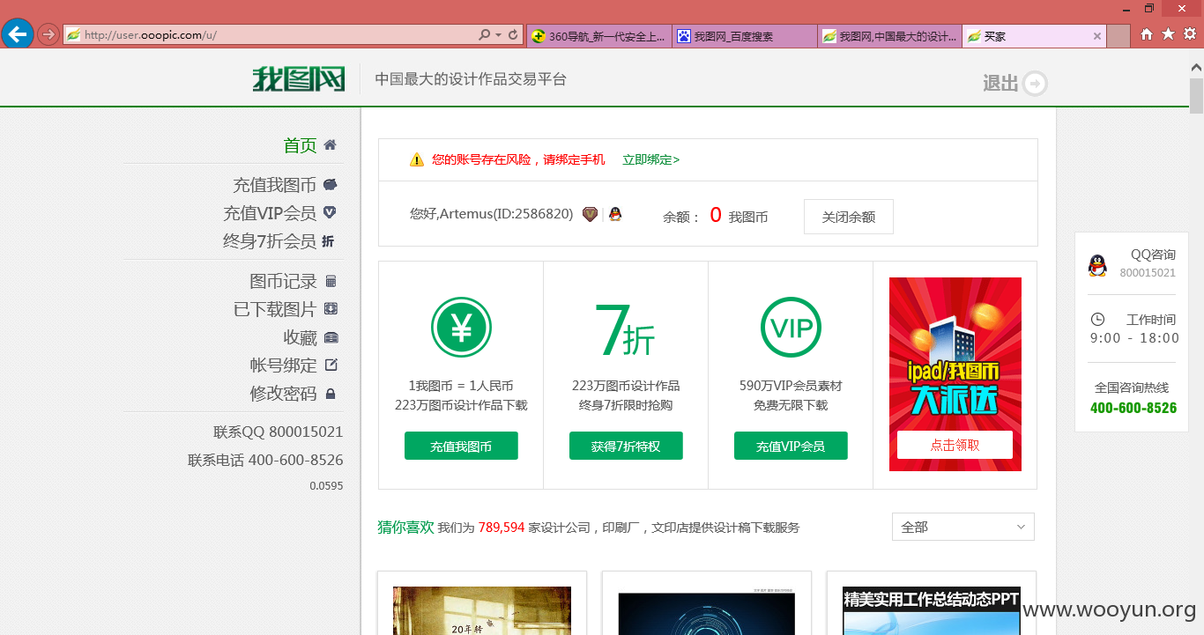Click the 工作时间 clock icon

point(1097,320)
